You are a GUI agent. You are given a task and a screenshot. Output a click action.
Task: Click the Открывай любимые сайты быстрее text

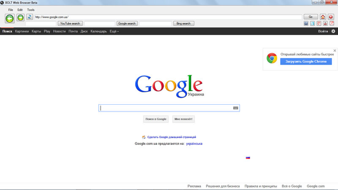(307, 54)
